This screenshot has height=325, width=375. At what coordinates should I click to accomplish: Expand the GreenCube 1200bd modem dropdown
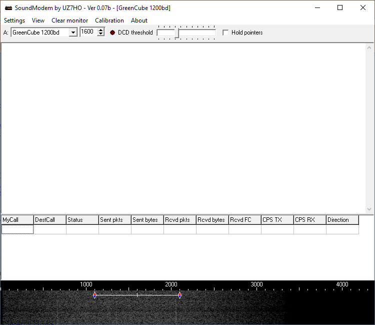[x=73, y=33]
